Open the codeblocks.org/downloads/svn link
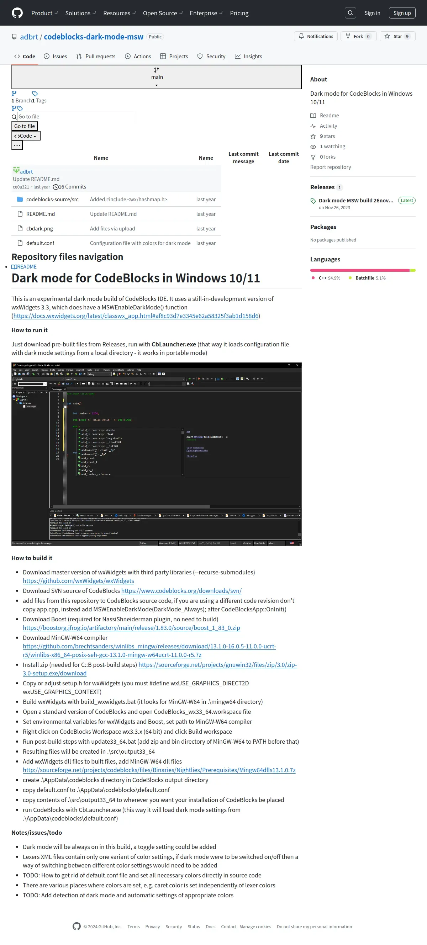Image resolution: width=427 pixels, height=945 pixels. coord(181,591)
